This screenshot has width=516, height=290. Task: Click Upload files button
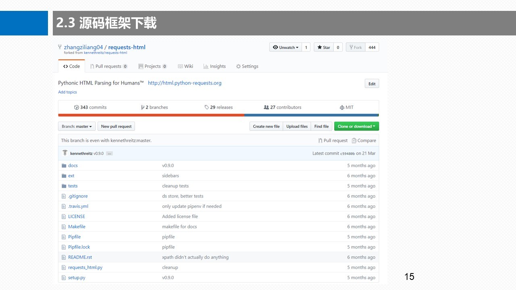(297, 126)
